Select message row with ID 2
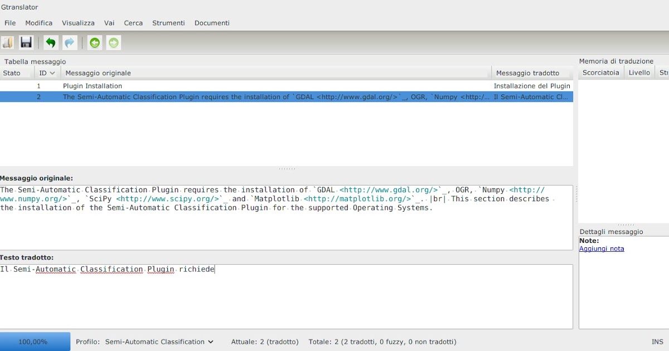669x351 pixels. click(x=287, y=97)
